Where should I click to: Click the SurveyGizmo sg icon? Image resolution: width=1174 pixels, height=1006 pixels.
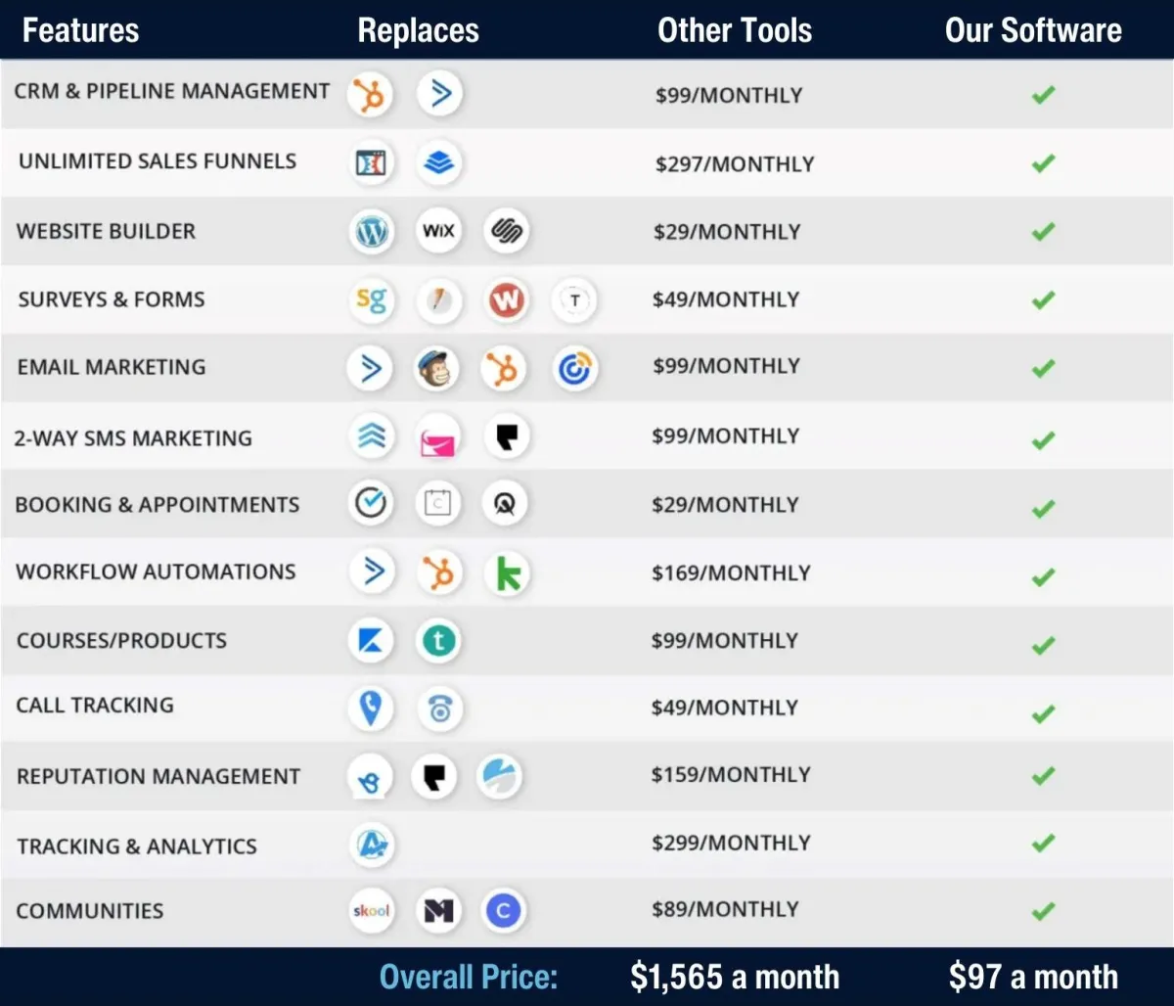pyautogui.click(x=371, y=299)
